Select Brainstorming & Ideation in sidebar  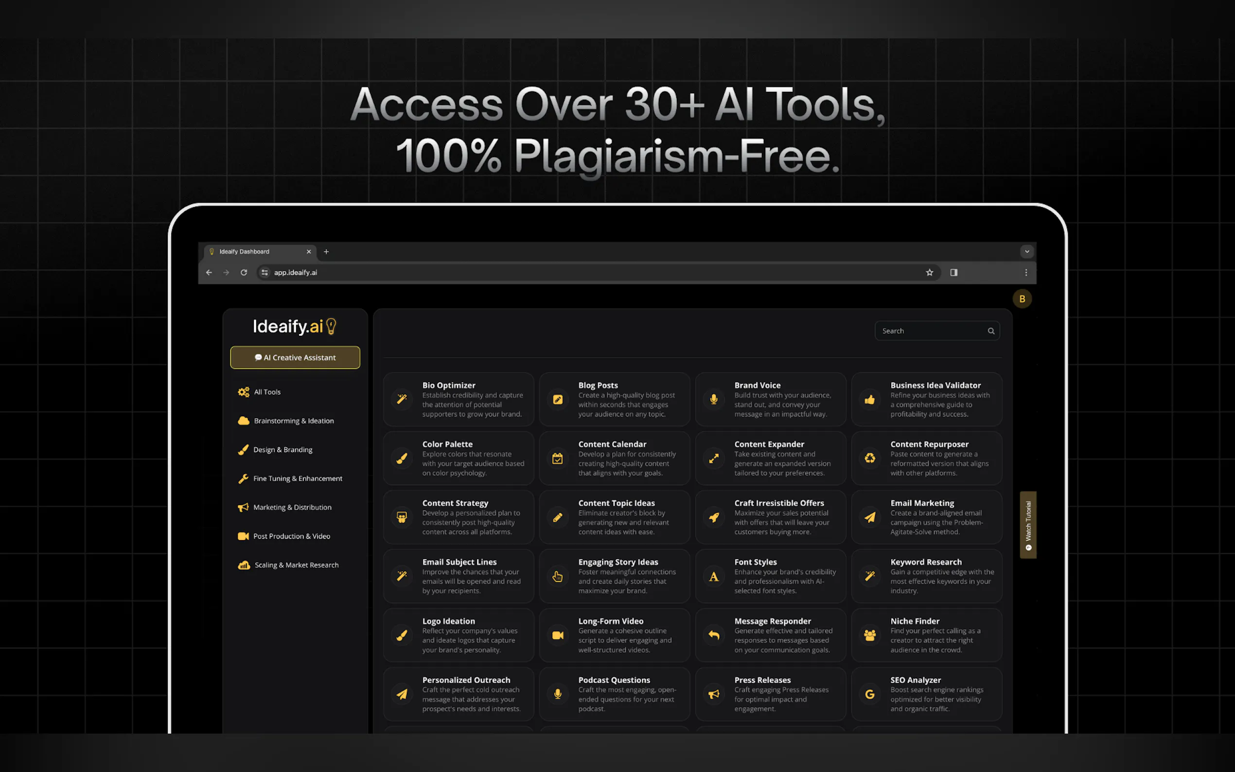pyautogui.click(x=294, y=421)
